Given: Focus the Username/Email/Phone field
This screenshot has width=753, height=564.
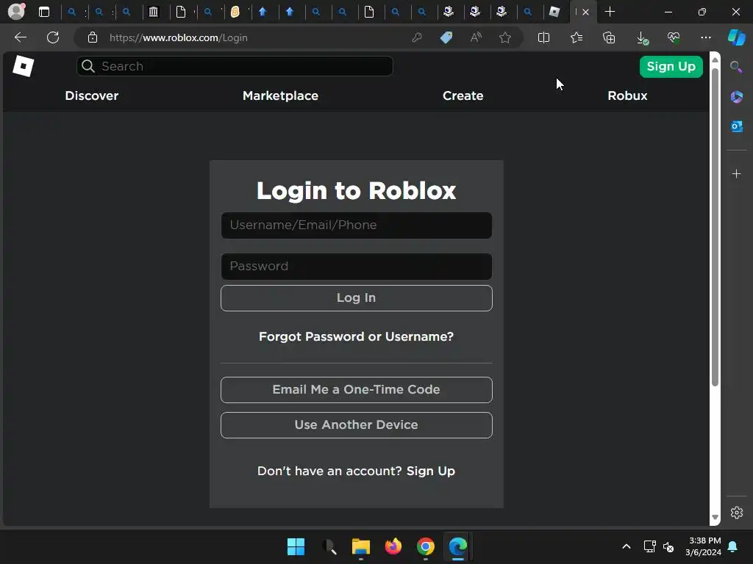Looking at the screenshot, I should pyautogui.click(x=357, y=225).
